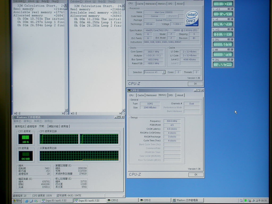This screenshot has height=204, width=272.
Task: Open 網路功能 tab in Task Manager
Action: pyautogui.click(x=54, y=126)
